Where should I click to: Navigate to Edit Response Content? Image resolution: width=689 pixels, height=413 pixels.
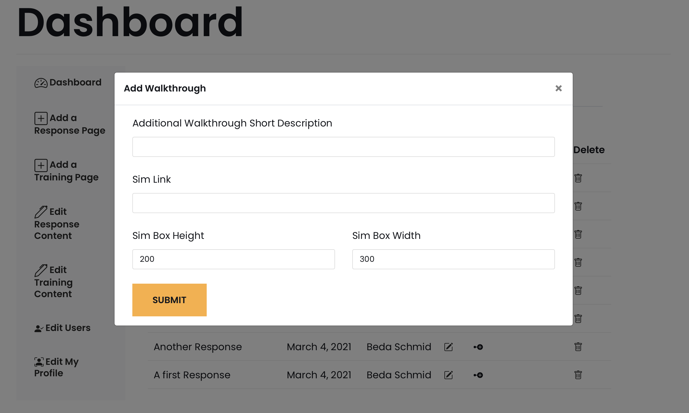(x=57, y=224)
